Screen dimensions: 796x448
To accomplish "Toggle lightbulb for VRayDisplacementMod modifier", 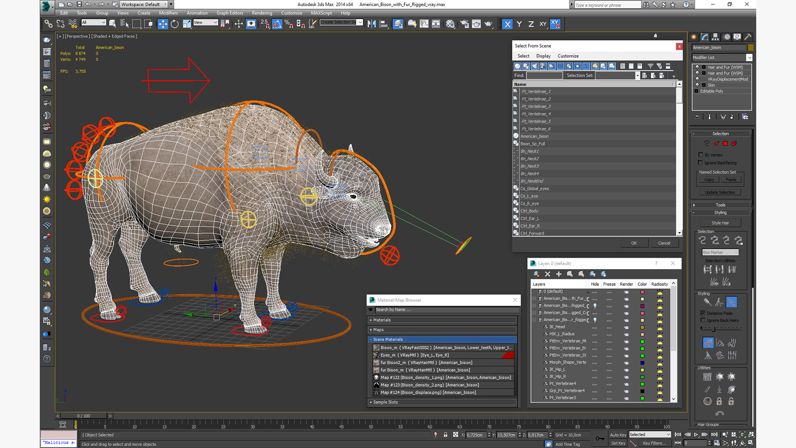I will pyautogui.click(x=697, y=79).
